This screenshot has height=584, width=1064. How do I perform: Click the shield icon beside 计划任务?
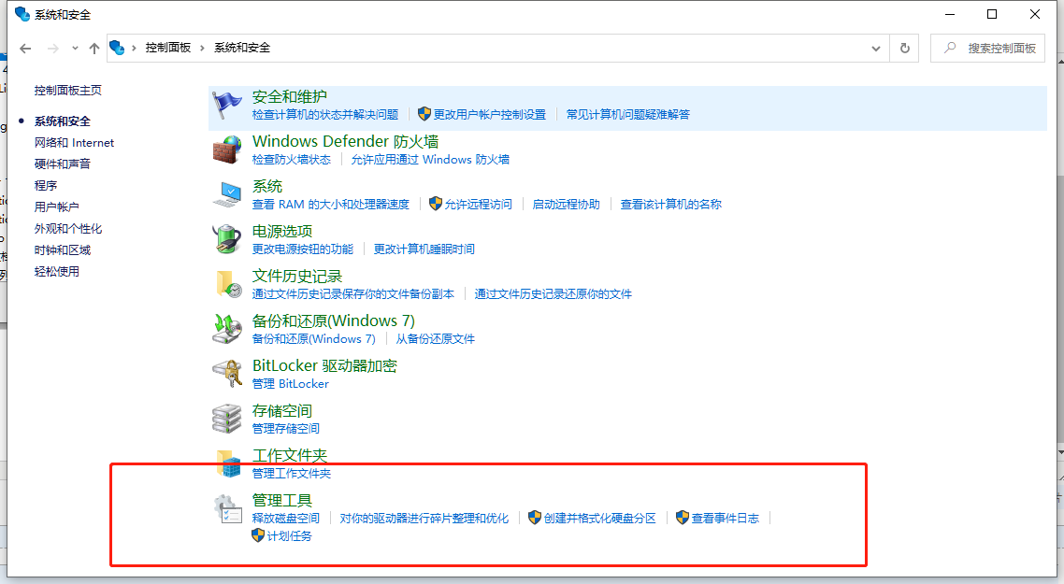tap(258, 535)
